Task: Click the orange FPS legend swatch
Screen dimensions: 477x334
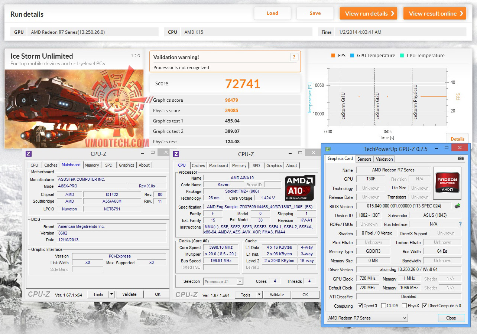Action: pyautogui.click(x=333, y=56)
